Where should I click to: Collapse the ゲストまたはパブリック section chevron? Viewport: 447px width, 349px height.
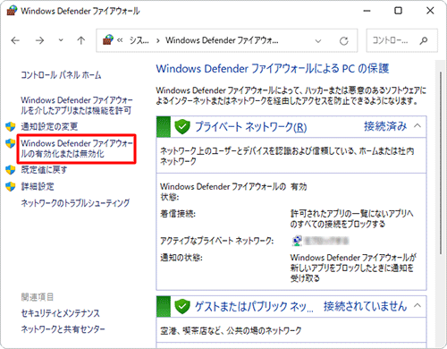417,306
